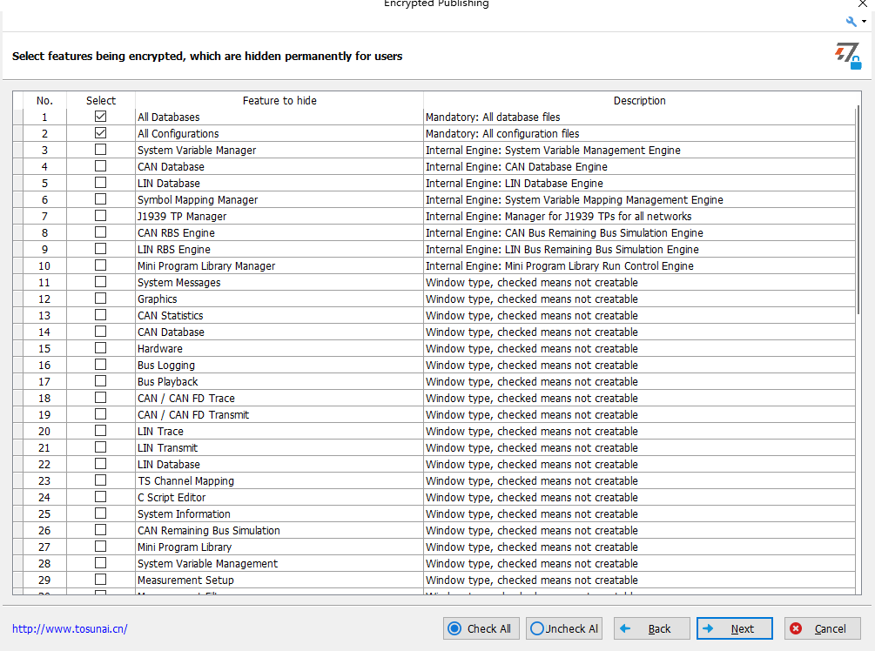The height and width of the screenshot is (651, 875).
Task: Click the encrypted publishing lock logo icon
Action: (x=847, y=57)
